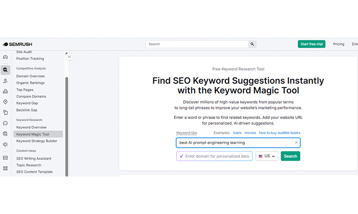Screen dimensions: 358x214
Task: Open Top Pages in the sidebar
Action: click(25, 89)
